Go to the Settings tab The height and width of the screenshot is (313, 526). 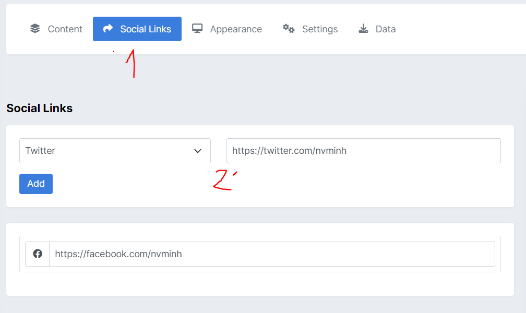pos(319,29)
